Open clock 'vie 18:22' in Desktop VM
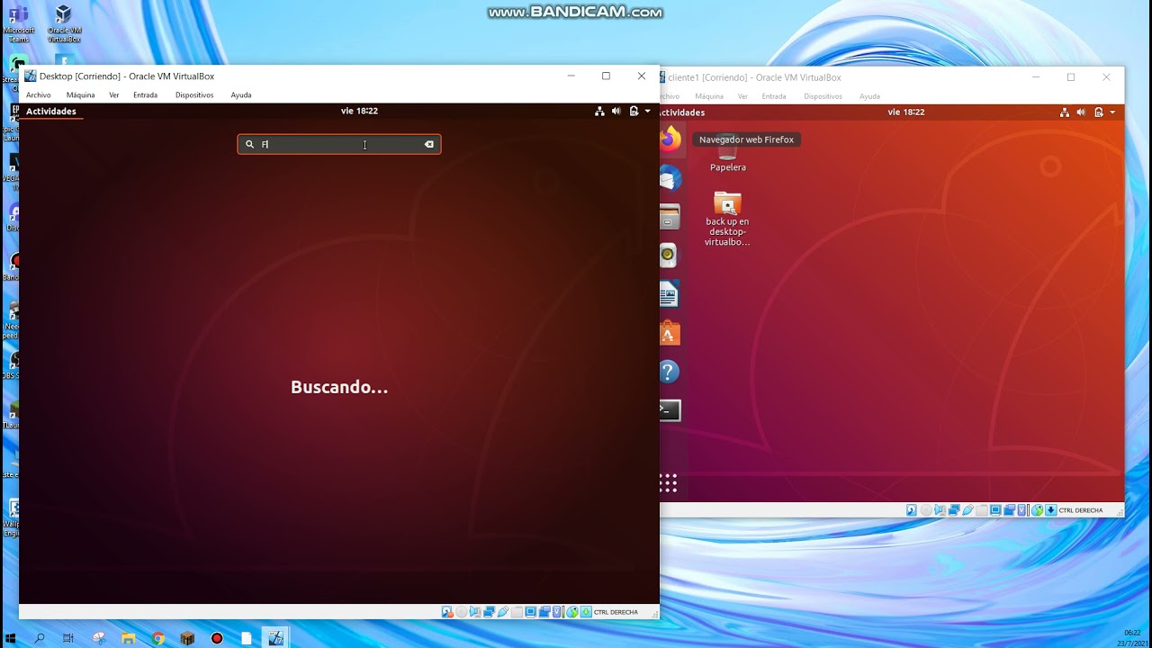This screenshot has width=1152, height=648. (359, 112)
